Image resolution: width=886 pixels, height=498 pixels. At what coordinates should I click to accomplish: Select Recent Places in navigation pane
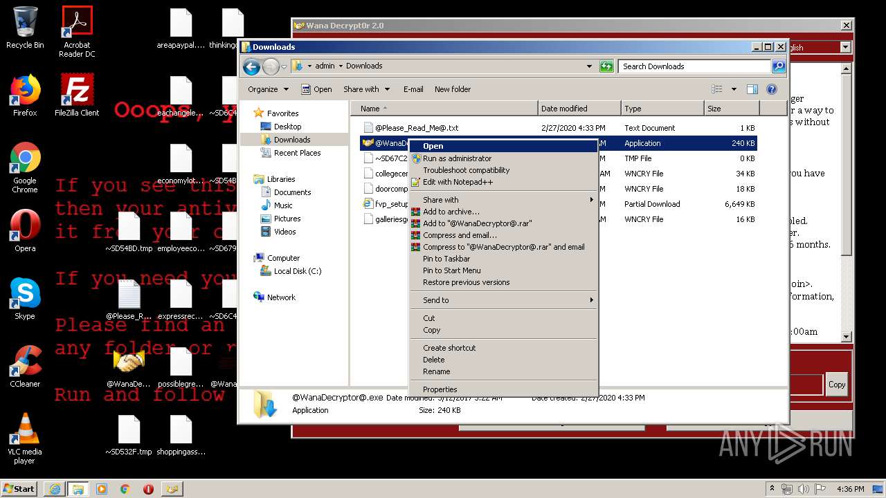(297, 153)
